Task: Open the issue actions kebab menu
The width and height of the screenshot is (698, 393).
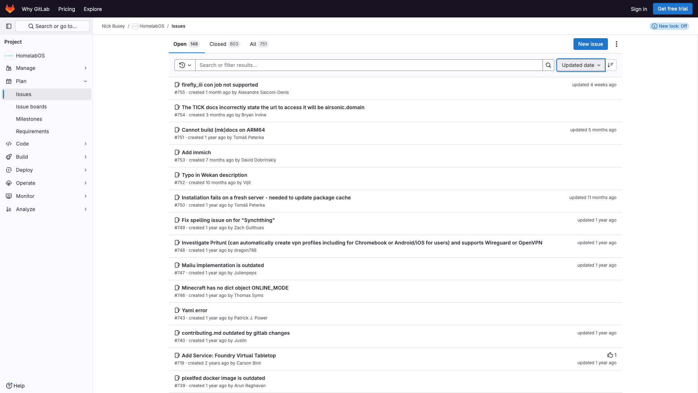Action: point(616,44)
